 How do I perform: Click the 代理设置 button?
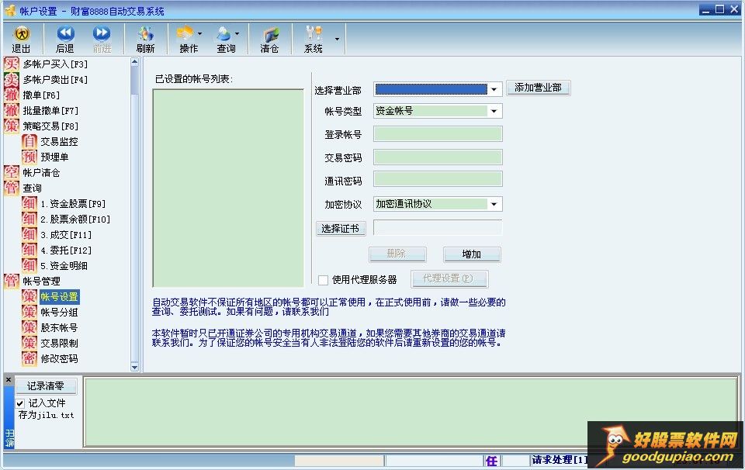[x=449, y=278]
